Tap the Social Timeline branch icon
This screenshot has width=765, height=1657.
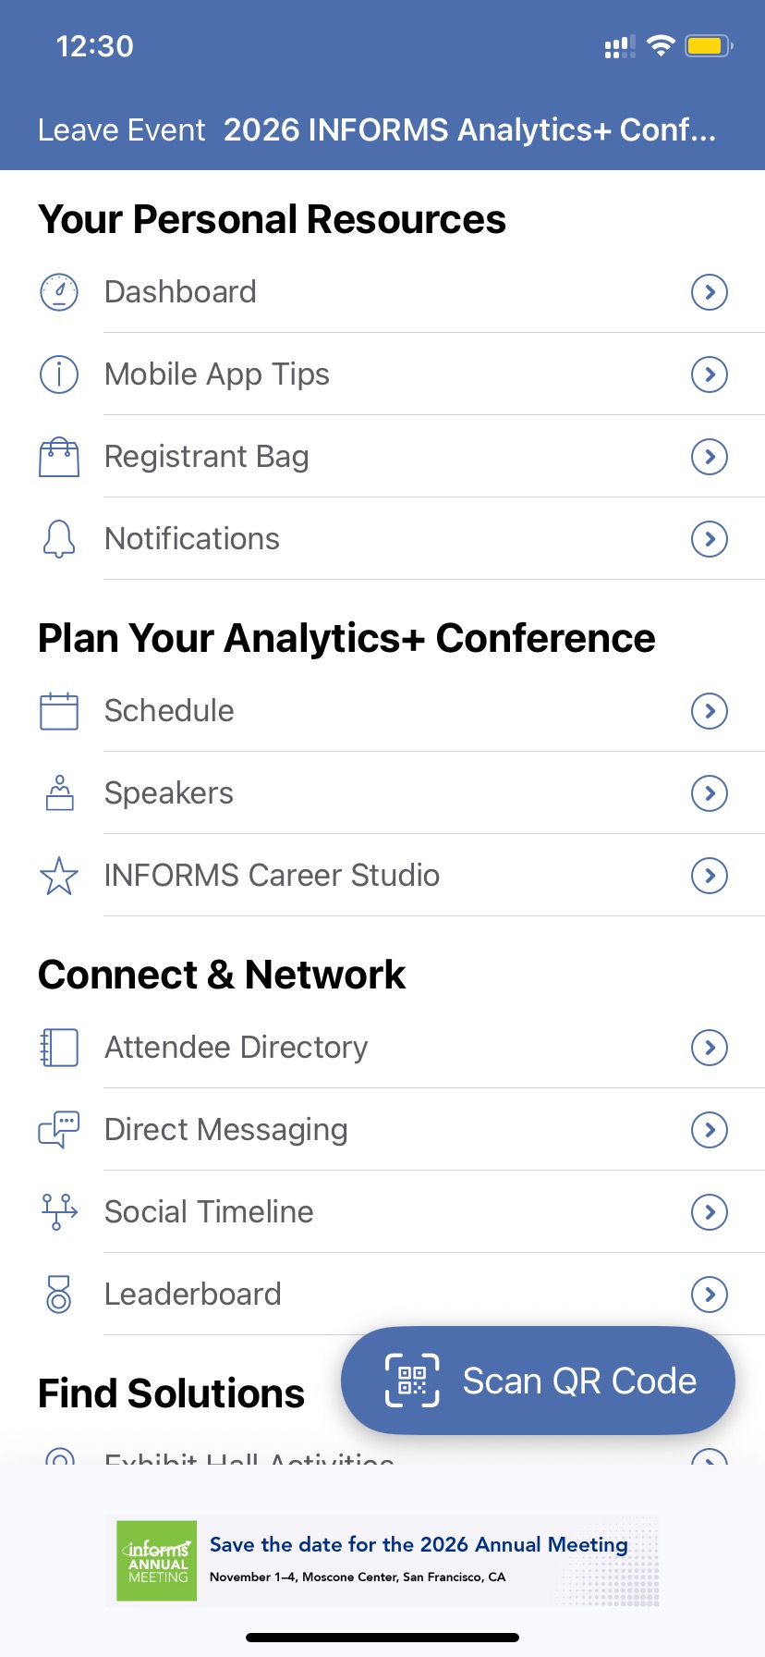pos(59,1212)
